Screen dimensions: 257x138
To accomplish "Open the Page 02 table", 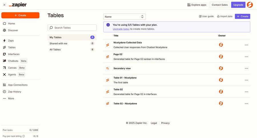I will point(118,54).
